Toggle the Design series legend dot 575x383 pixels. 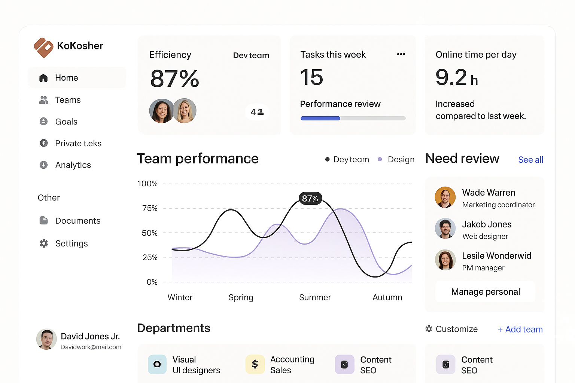380,159
